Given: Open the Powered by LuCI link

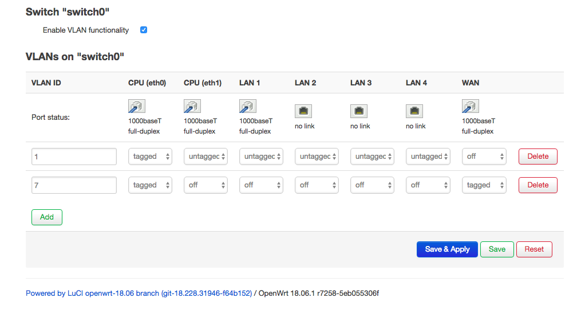Looking at the screenshot, I should click(x=139, y=293).
